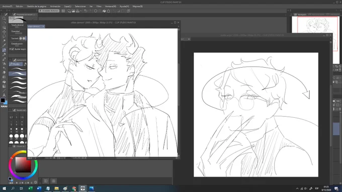Select the Brush tool in toolbox

[x=4, y=59]
